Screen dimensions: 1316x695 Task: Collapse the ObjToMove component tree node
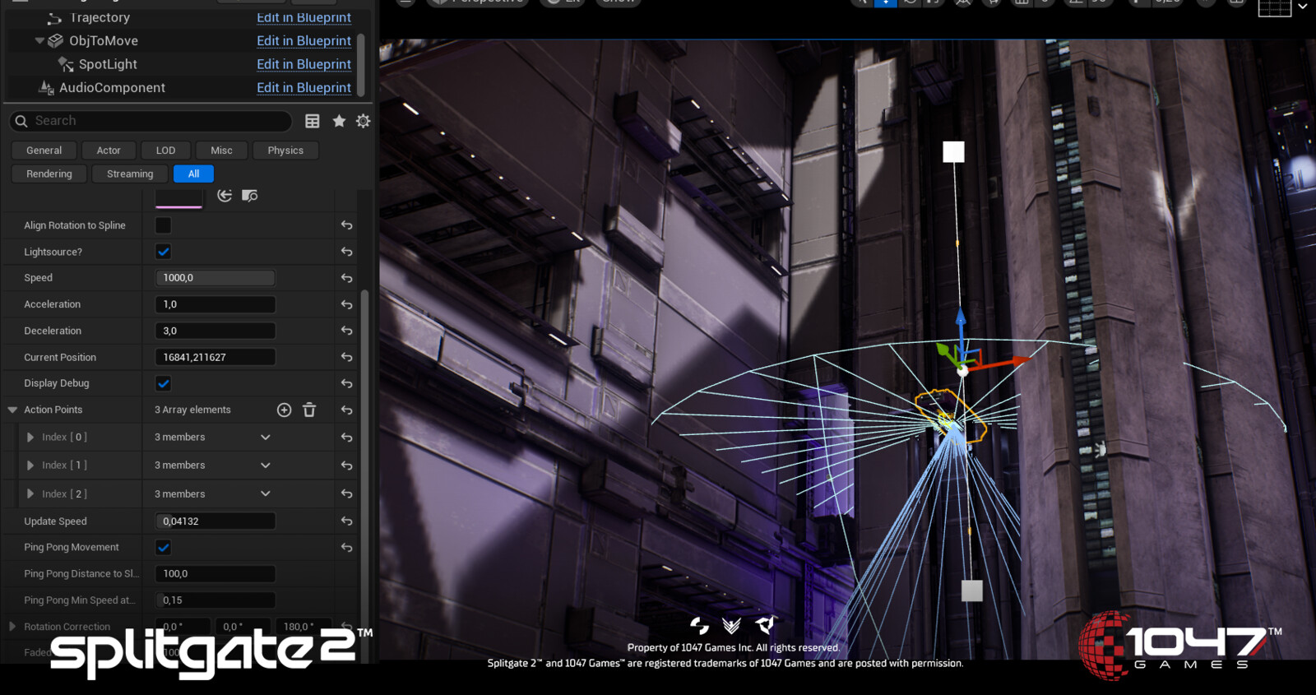39,40
